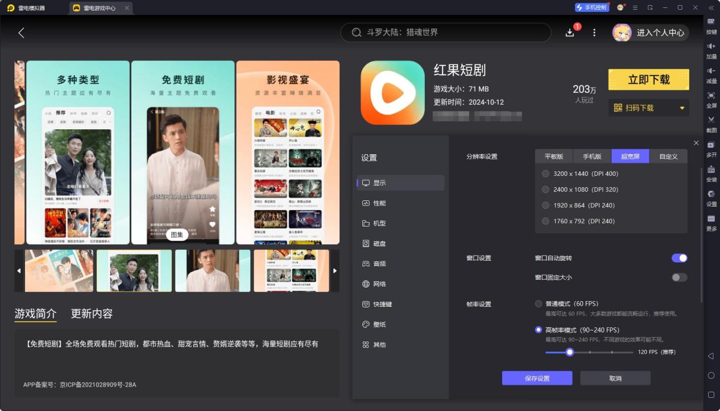The image size is (720, 411).
Task: Close the settings dialog with X
Action: click(x=696, y=143)
